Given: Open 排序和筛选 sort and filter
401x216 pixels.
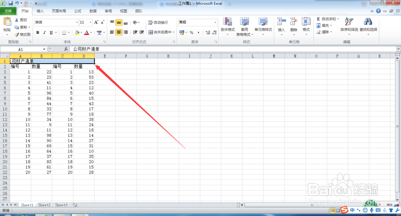Looking at the screenshot, I should [349, 26].
